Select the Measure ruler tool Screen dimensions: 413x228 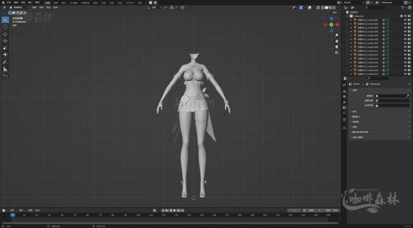[x=5, y=69]
